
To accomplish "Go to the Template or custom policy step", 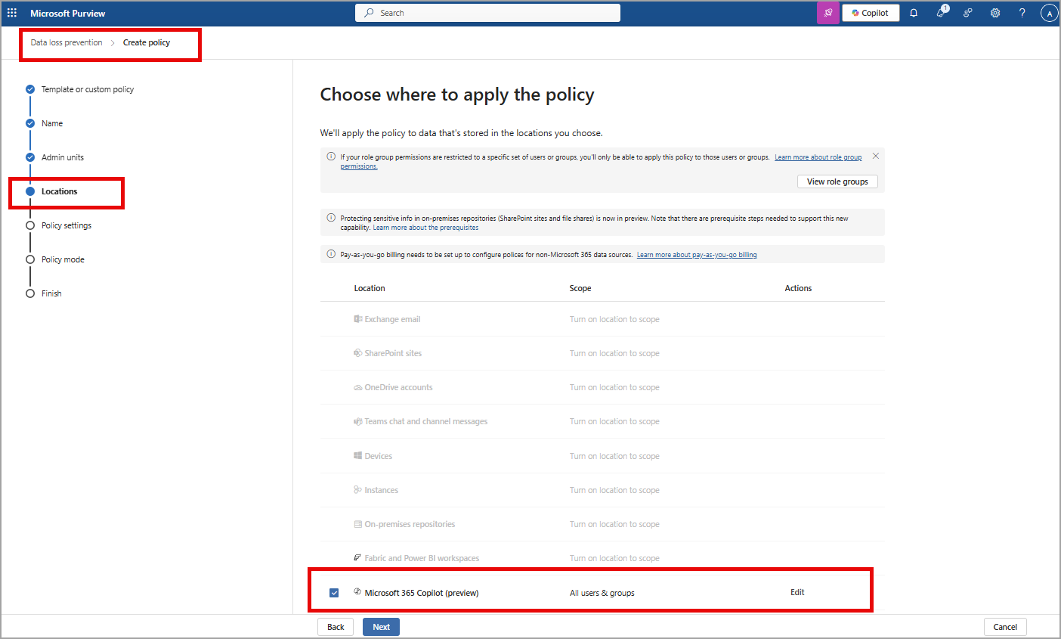I will point(87,89).
